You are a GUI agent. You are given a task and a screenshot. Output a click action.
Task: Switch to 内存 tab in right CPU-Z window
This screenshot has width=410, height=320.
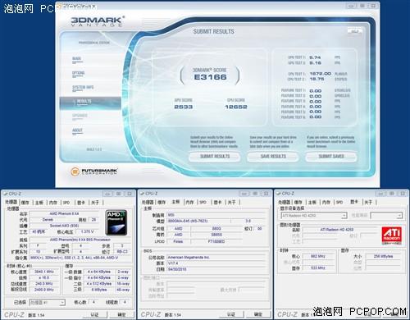coord(326,202)
